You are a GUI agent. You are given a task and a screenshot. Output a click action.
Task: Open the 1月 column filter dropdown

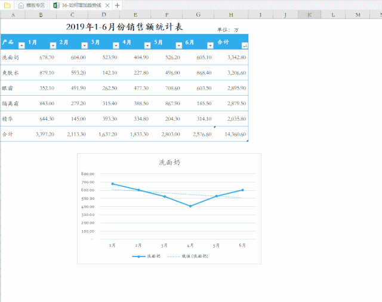pyautogui.click(x=53, y=45)
